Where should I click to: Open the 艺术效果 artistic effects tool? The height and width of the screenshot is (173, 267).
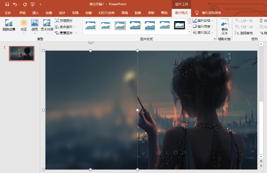coord(47,26)
